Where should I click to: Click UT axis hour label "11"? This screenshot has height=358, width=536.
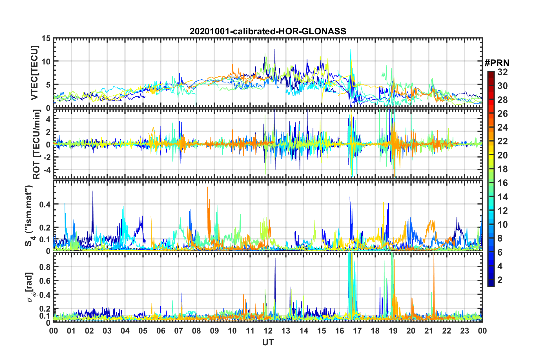tap(250, 331)
